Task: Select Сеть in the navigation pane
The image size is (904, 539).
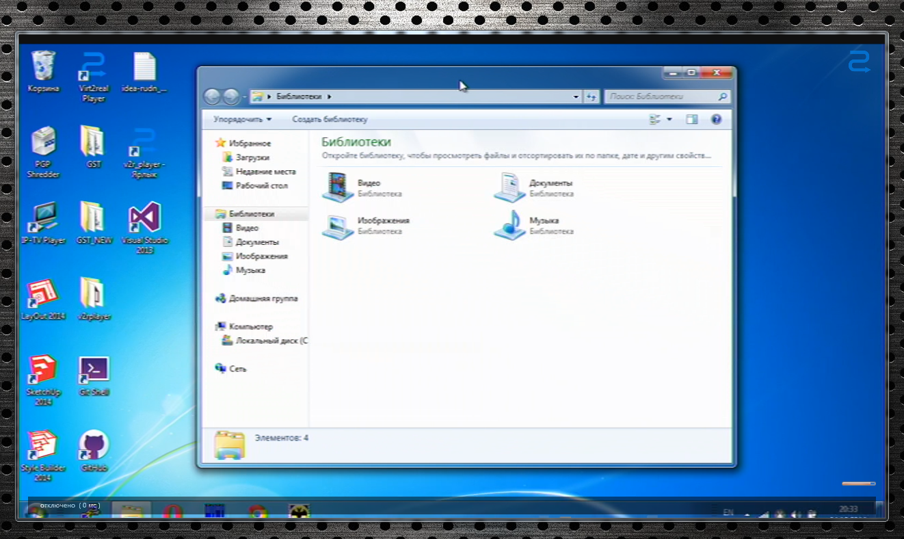Action: tap(230, 369)
